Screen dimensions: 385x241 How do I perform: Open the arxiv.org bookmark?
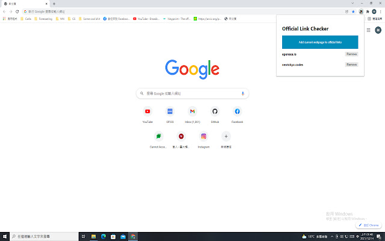coord(208,19)
